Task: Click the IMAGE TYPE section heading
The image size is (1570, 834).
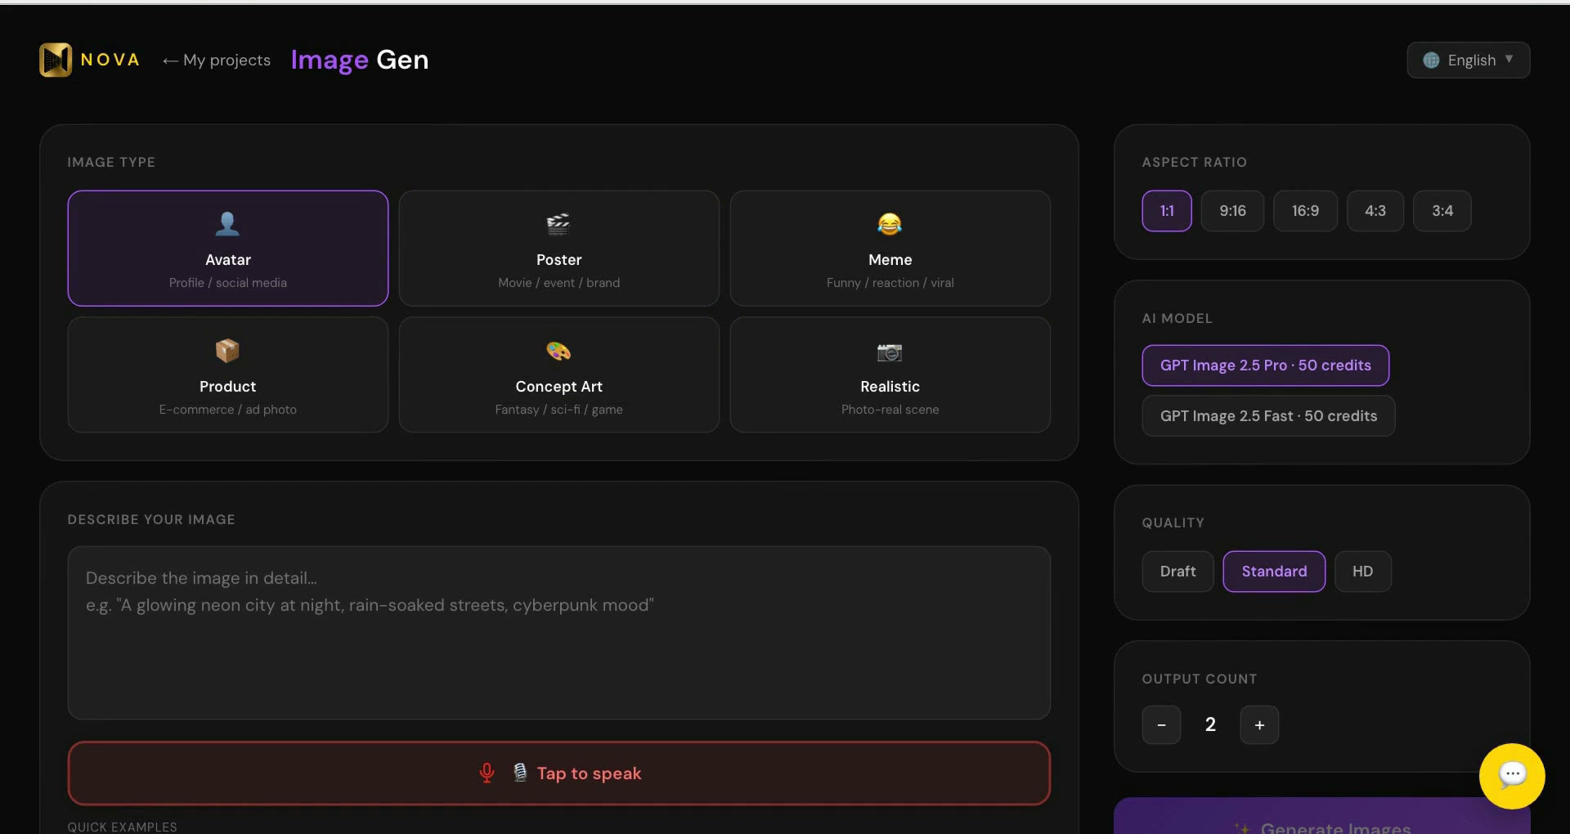Action: 111,162
